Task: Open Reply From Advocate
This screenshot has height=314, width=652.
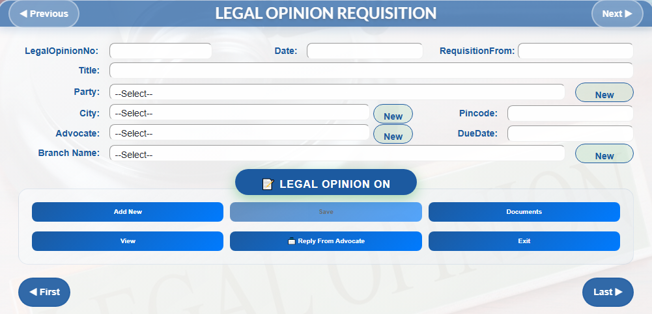Action: pos(326,241)
